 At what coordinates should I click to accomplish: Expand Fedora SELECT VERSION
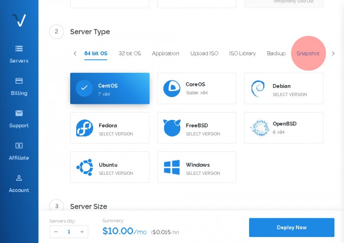click(116, 134)
